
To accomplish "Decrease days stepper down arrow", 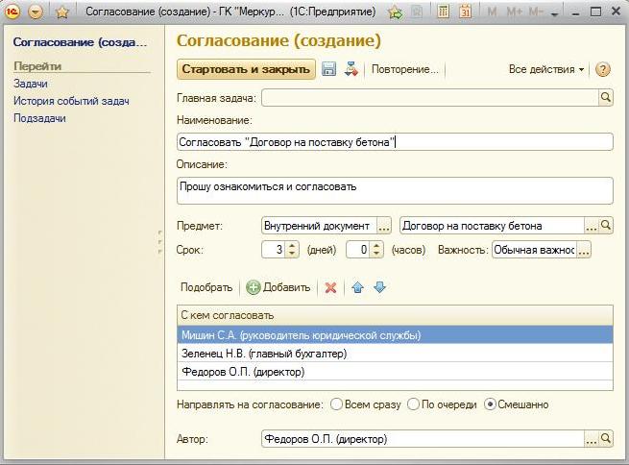I will [x=292, y=254].
